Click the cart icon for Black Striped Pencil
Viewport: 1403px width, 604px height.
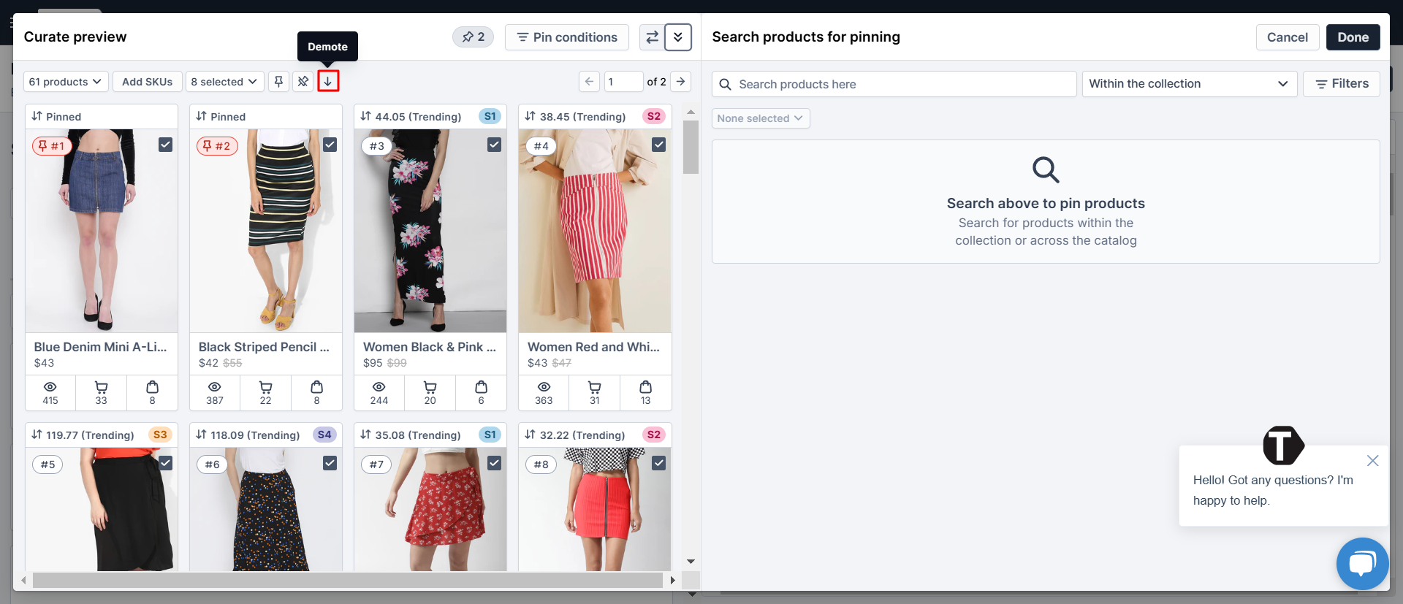265,386
